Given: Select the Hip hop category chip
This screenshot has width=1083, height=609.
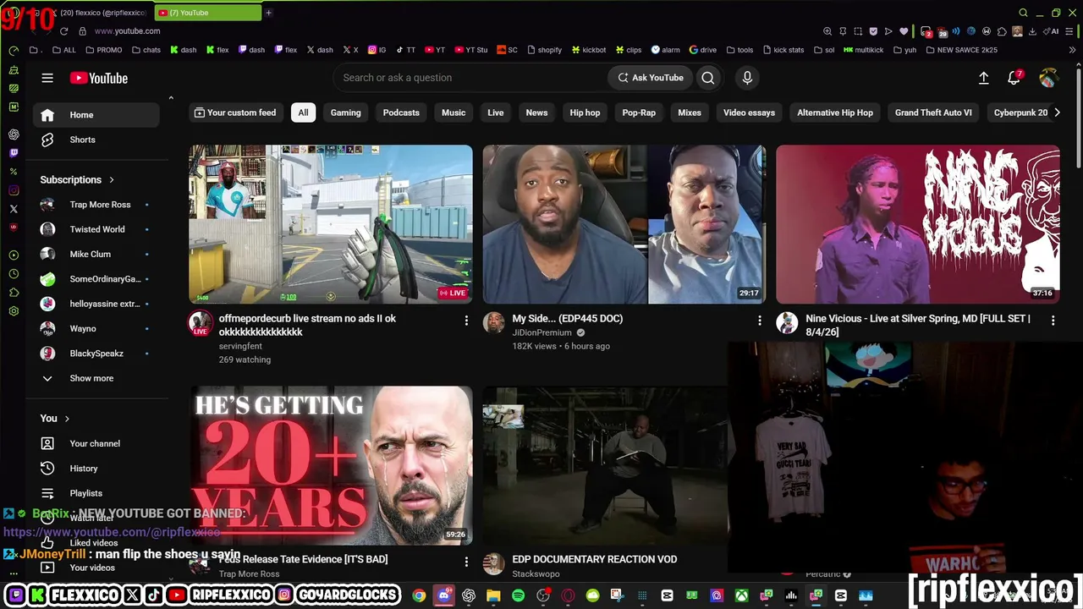Looking at the screenshot, I should click(x=585, y=112).
